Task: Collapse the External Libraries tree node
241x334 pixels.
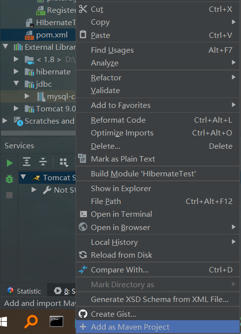Action: coord(5,46)
